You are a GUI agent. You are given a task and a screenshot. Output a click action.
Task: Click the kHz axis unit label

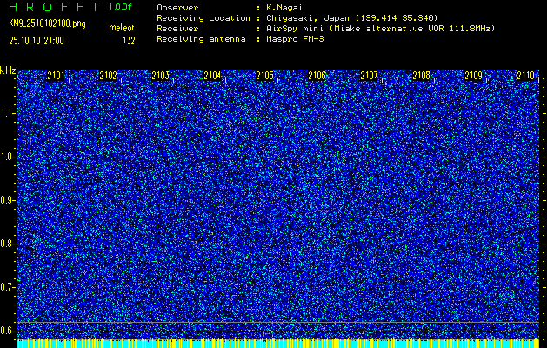tap(8, 70)
